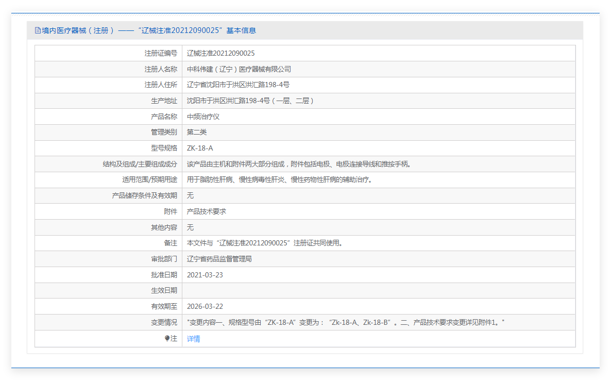Click the approving department 辽宁省药品监督管理局
This screenshot has width=611, height=380.
219,259
